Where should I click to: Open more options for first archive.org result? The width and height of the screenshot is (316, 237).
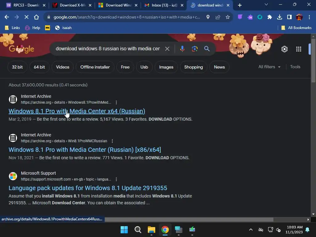[116, 102]
